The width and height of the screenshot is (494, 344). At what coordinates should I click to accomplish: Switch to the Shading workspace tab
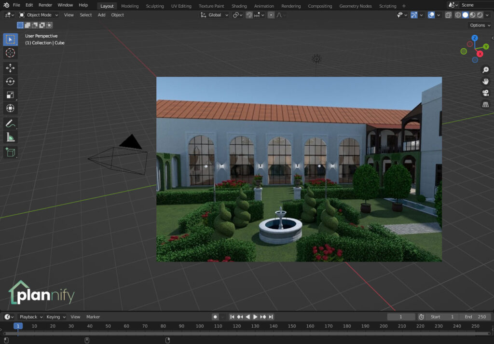(239, 6)
